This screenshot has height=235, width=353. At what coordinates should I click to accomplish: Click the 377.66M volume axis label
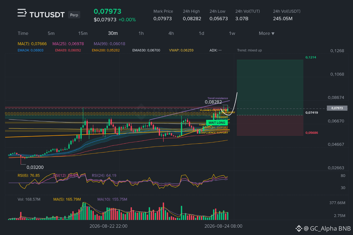(x=337, y=203)
